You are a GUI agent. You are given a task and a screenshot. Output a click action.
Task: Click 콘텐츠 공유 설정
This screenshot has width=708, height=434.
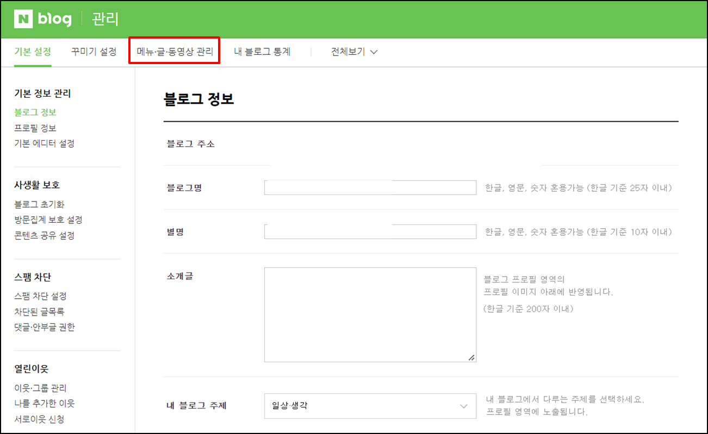pyautogui.click(x=44, y=235)
